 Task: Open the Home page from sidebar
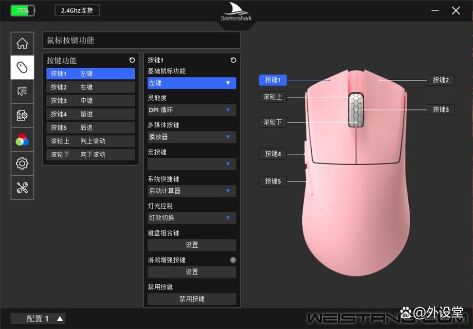tap(22, 43)
